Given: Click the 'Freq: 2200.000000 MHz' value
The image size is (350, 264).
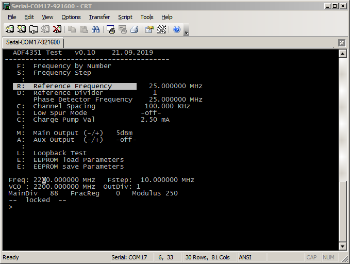Looking at the screenshot, I should 52,180.
